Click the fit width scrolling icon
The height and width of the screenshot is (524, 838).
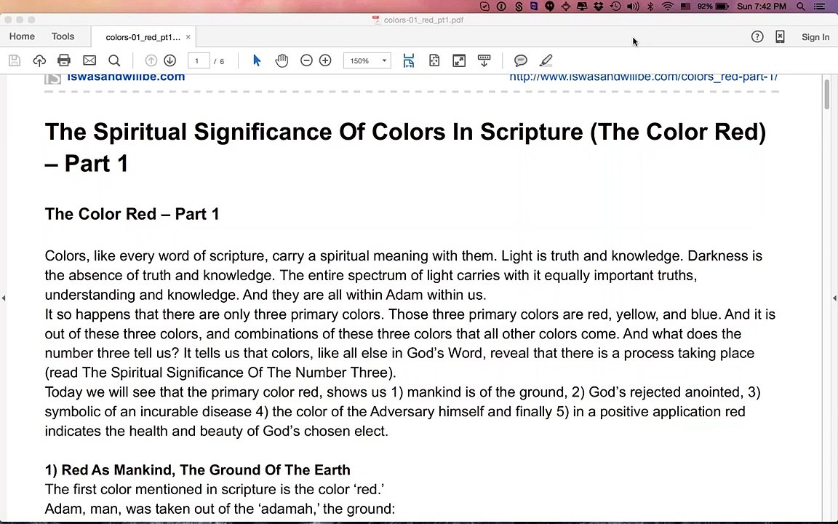(409, 60)
